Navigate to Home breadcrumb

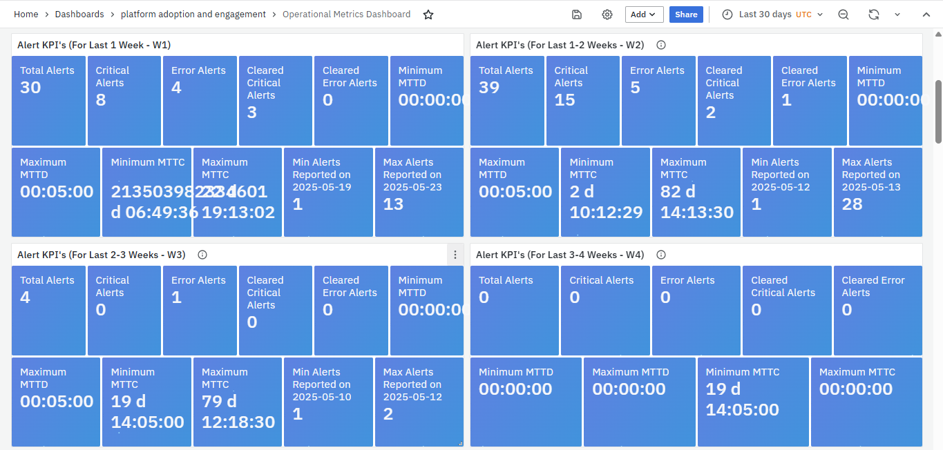[x=26, y=14]
